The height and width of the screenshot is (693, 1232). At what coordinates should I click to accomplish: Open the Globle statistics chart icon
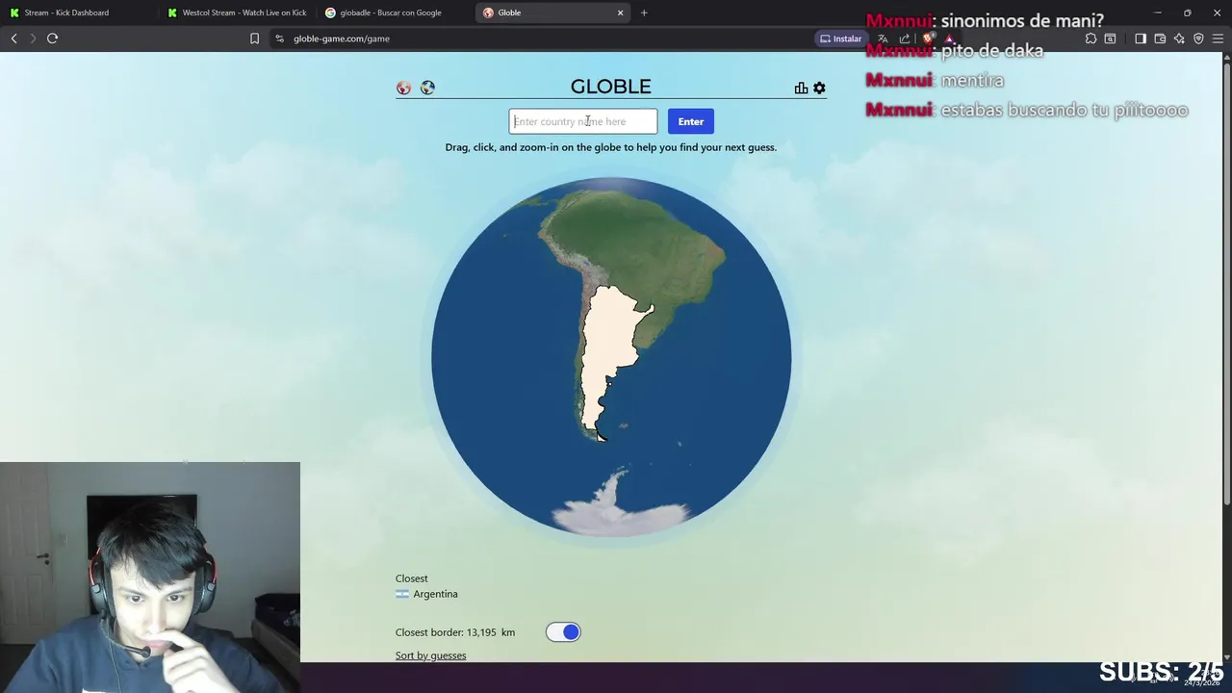point(801,88)
